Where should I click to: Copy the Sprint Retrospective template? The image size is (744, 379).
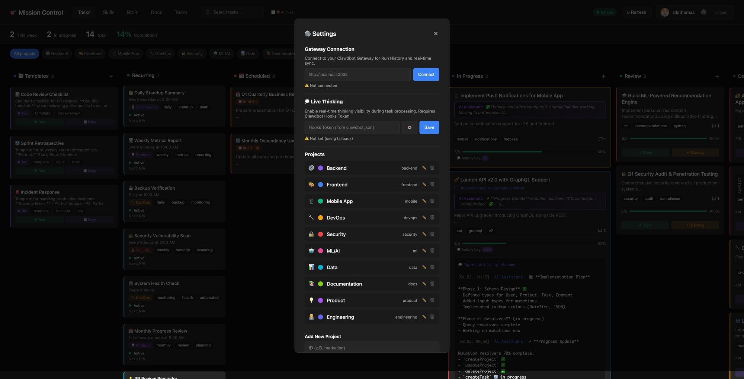pos(90,171)
